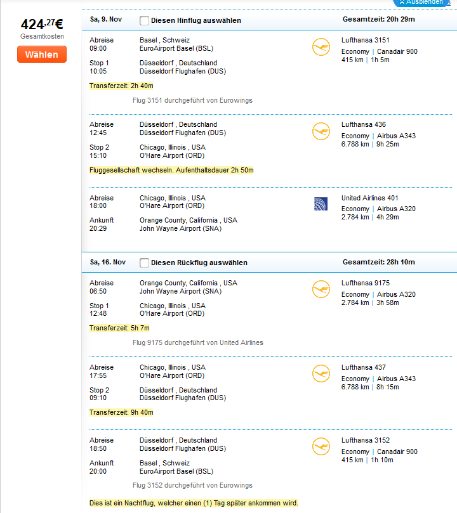Image resolution: width=457 pixels, height=513 pixels.
Task: Click the 424,27€ total price
Action: pyautogui.click(x=42, y=24)
